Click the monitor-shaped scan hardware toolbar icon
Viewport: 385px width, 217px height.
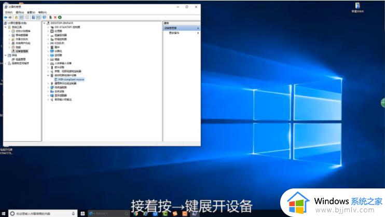pos(44,18)
